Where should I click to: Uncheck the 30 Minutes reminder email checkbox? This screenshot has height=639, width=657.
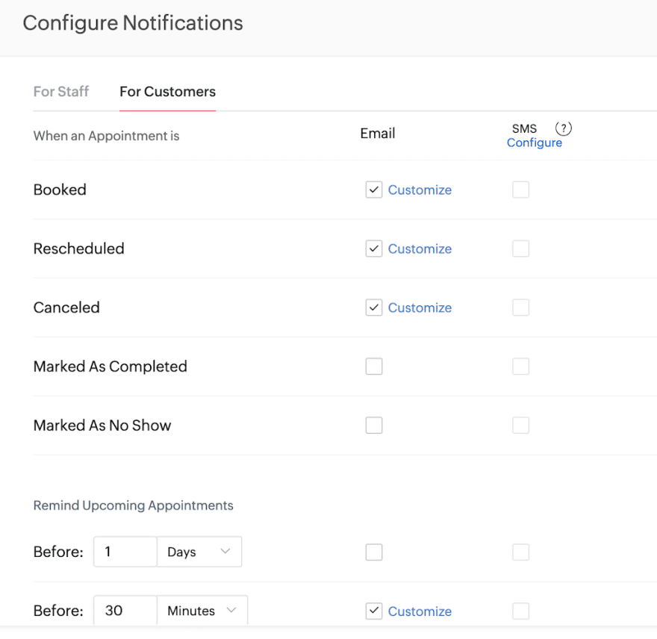[x=374, y=611]
